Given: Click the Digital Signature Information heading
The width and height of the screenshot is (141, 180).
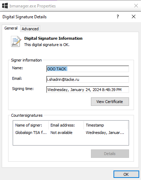Looking at the screenshot, I should [x=53, y=38].
